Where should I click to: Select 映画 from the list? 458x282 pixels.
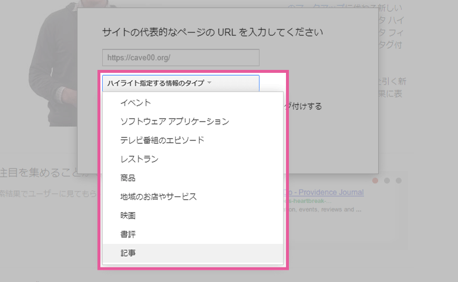193,216
